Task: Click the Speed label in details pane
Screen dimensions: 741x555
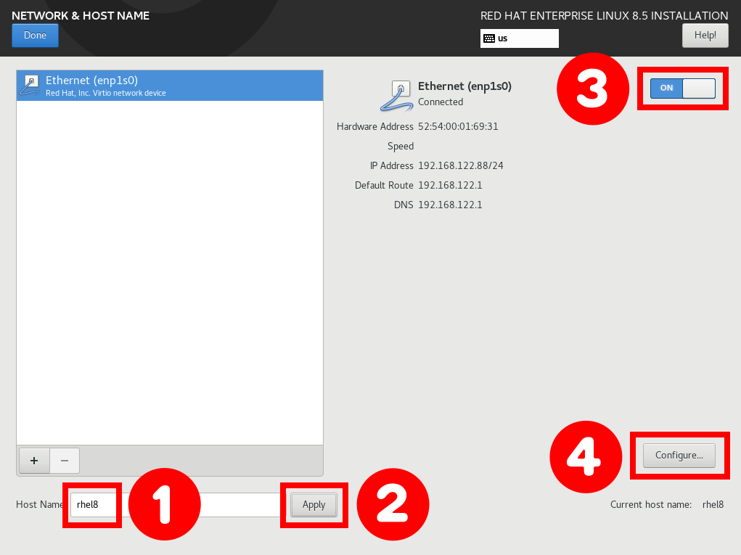Action: coord(401,147)
